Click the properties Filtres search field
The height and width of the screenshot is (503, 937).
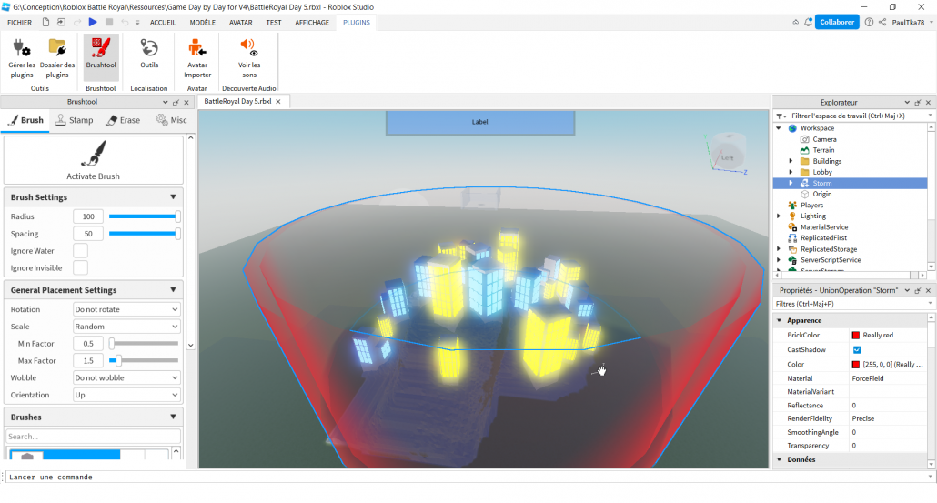pyautogui.click(x=853, y=304)
